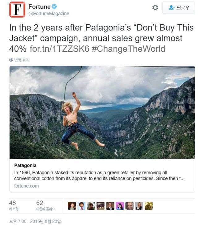This screenshot has width=201, height=226.
Task: Open the @FortuneMagazine handle link
Action: [49, 14]
